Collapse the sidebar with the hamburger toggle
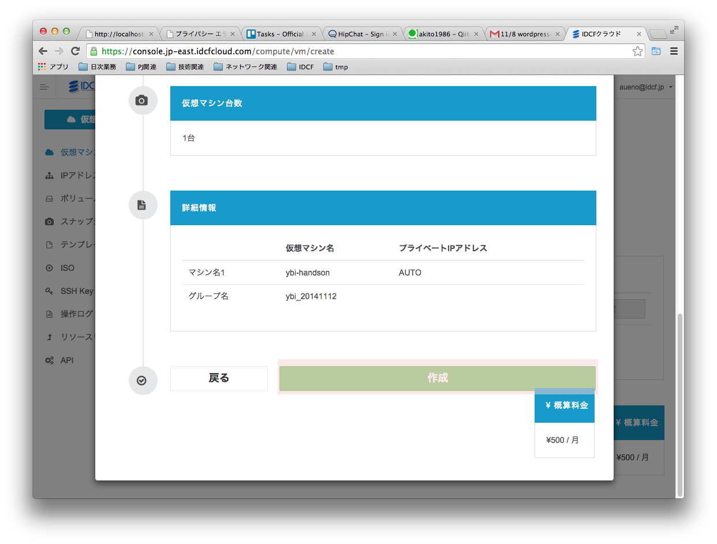Image resolution: width=717 pixels, height=544 pixels. point(44,87)
